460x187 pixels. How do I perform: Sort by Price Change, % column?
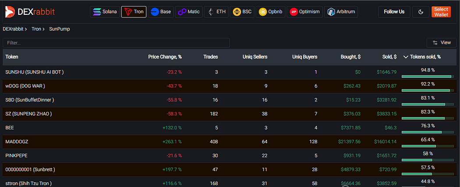[x=165, y=57]
